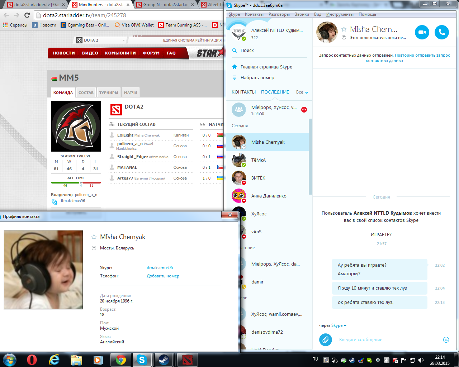Click the volume icon in system tray
The image size is (459, 367).
pos(421,360)
